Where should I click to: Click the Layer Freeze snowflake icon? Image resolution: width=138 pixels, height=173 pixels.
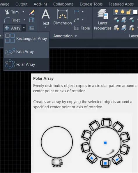(132, 20)
